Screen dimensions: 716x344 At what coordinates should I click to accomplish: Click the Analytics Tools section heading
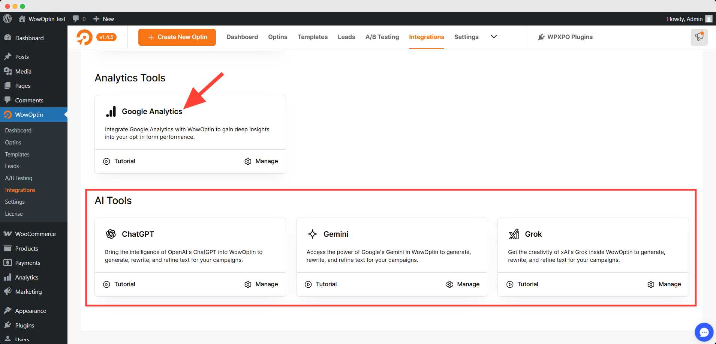tap(130, 78)
